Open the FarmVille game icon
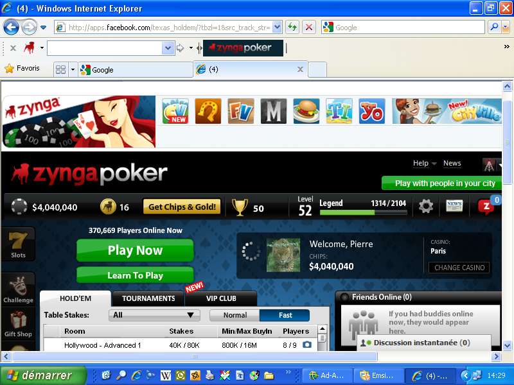The height and width of the screenshot is (385, 514). (241, 111)
